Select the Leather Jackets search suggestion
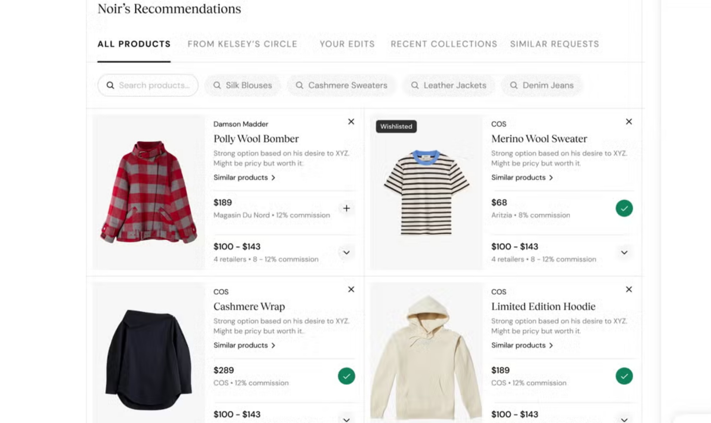 (449, 85)
